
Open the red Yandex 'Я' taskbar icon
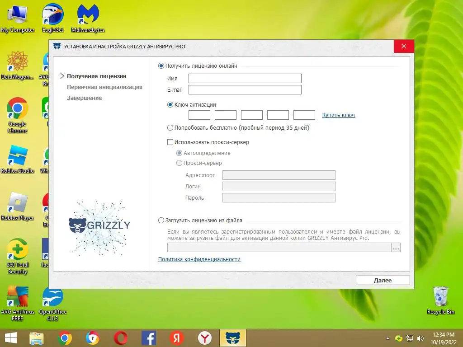point(177,338)
